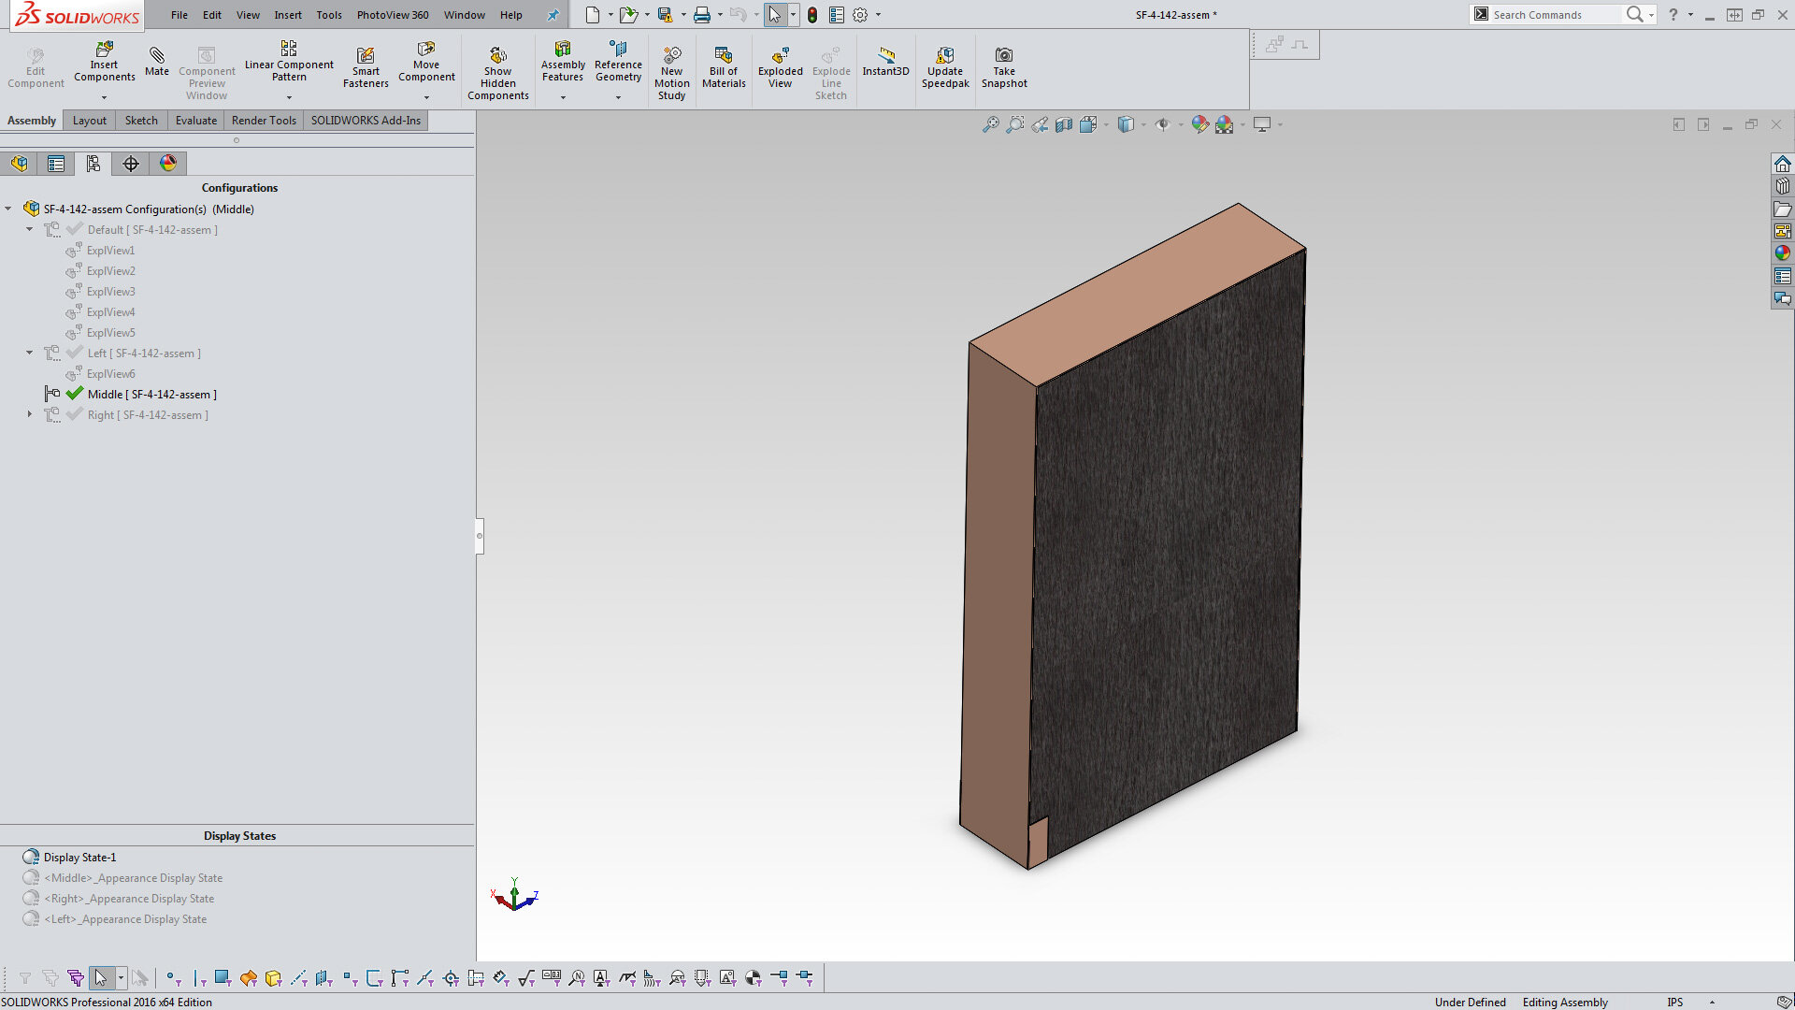Toggle filter vertices selection filter

coord(173,978)
